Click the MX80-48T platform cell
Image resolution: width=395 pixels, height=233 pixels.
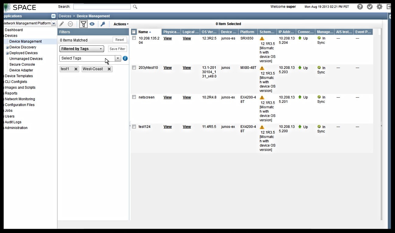(248, 68)
